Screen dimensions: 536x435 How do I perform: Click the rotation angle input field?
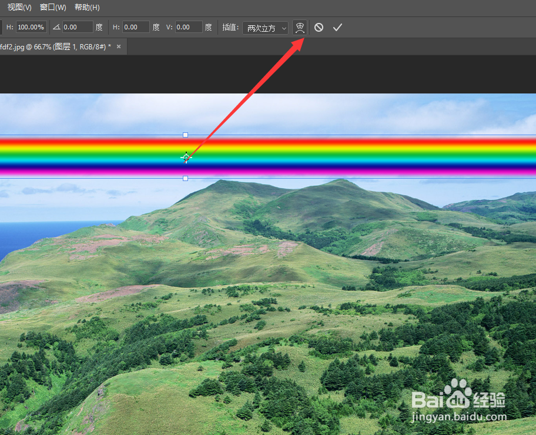(x=78, y=27)
